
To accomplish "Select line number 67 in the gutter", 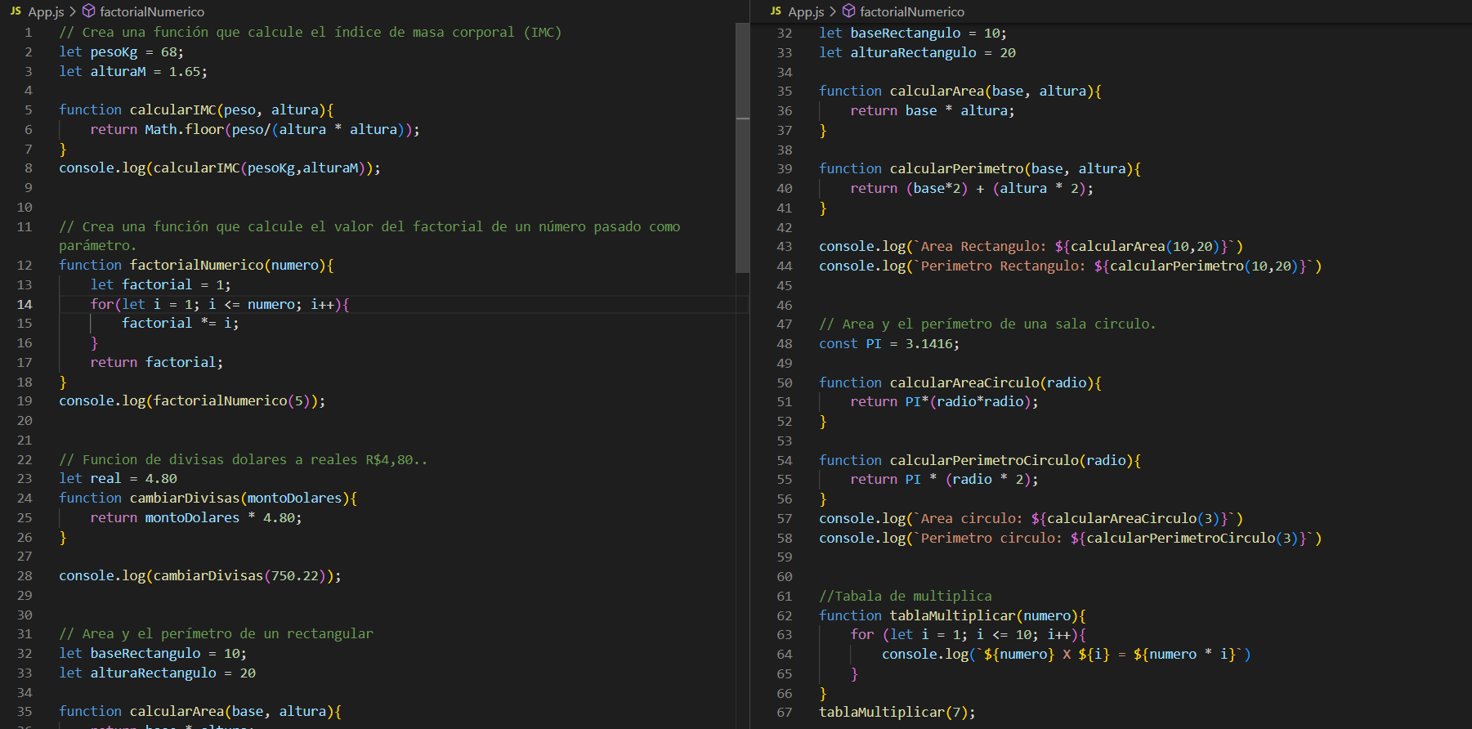I will pos(785,713).
